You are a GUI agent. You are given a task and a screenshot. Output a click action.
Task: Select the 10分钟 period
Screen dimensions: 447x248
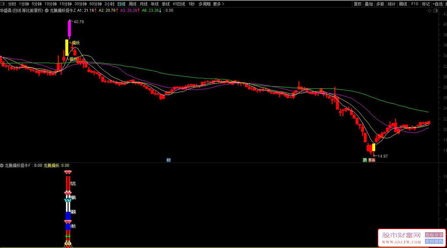click(x=51, y=4)
